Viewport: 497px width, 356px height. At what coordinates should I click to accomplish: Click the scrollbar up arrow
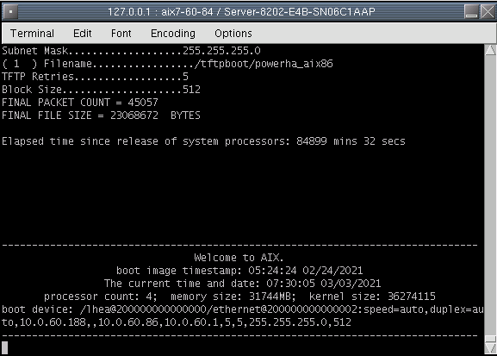(x=490, y=50)
